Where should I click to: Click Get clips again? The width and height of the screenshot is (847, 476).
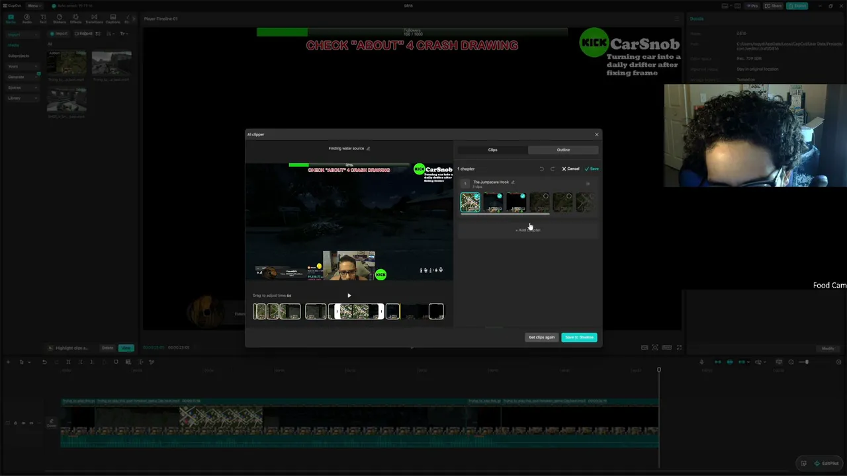click(541, 337)
